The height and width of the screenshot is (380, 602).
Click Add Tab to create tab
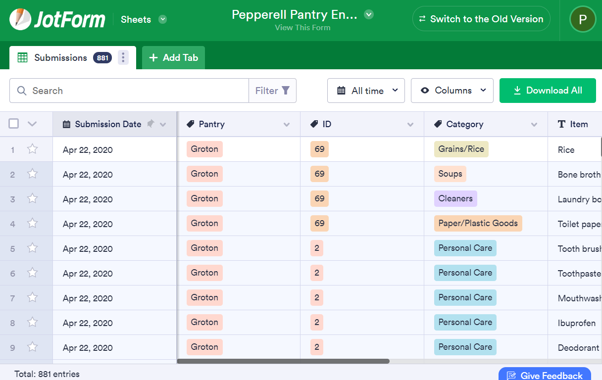coord(173,58)
